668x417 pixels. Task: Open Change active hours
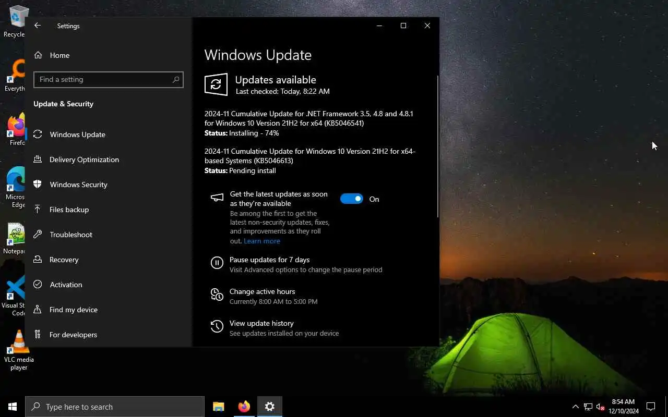pyautogui.click(x=263, y=291)
